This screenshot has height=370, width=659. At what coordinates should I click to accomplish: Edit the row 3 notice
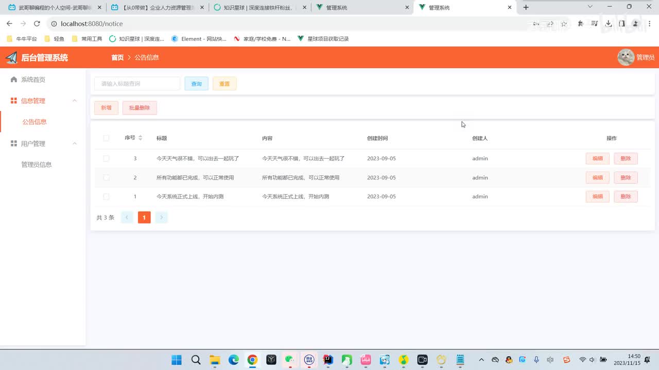click(x=598, y=158)
